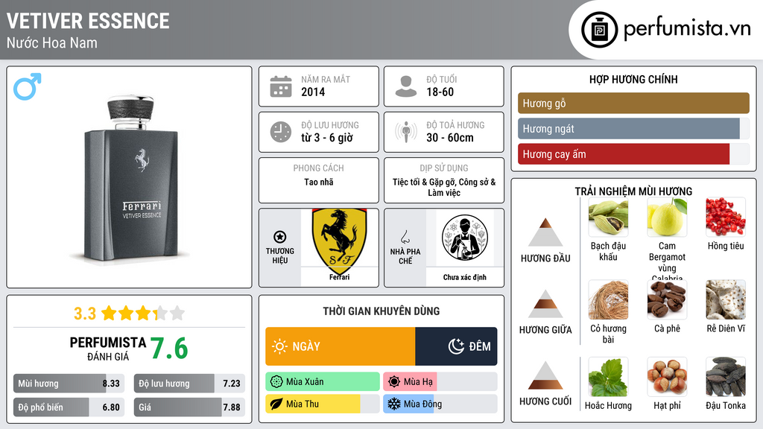Click the 3.3 star rating number
763x429 pixels.
(85, 314)
